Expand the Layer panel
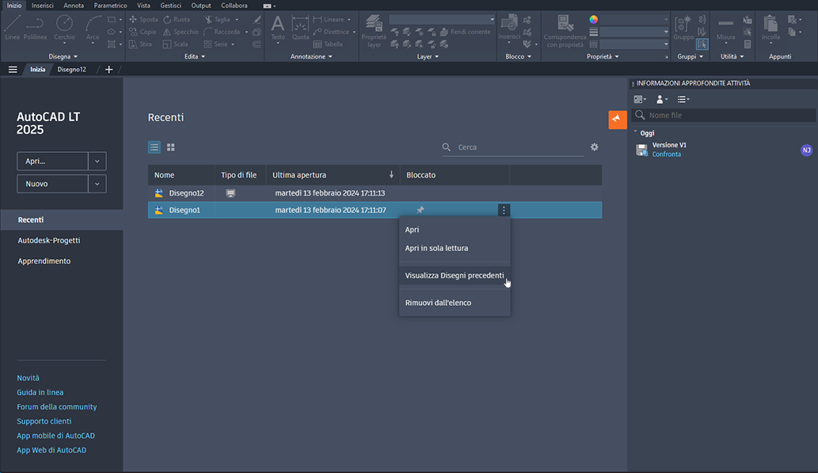Viewport: 818px width, 473px height. pos(428,56)
